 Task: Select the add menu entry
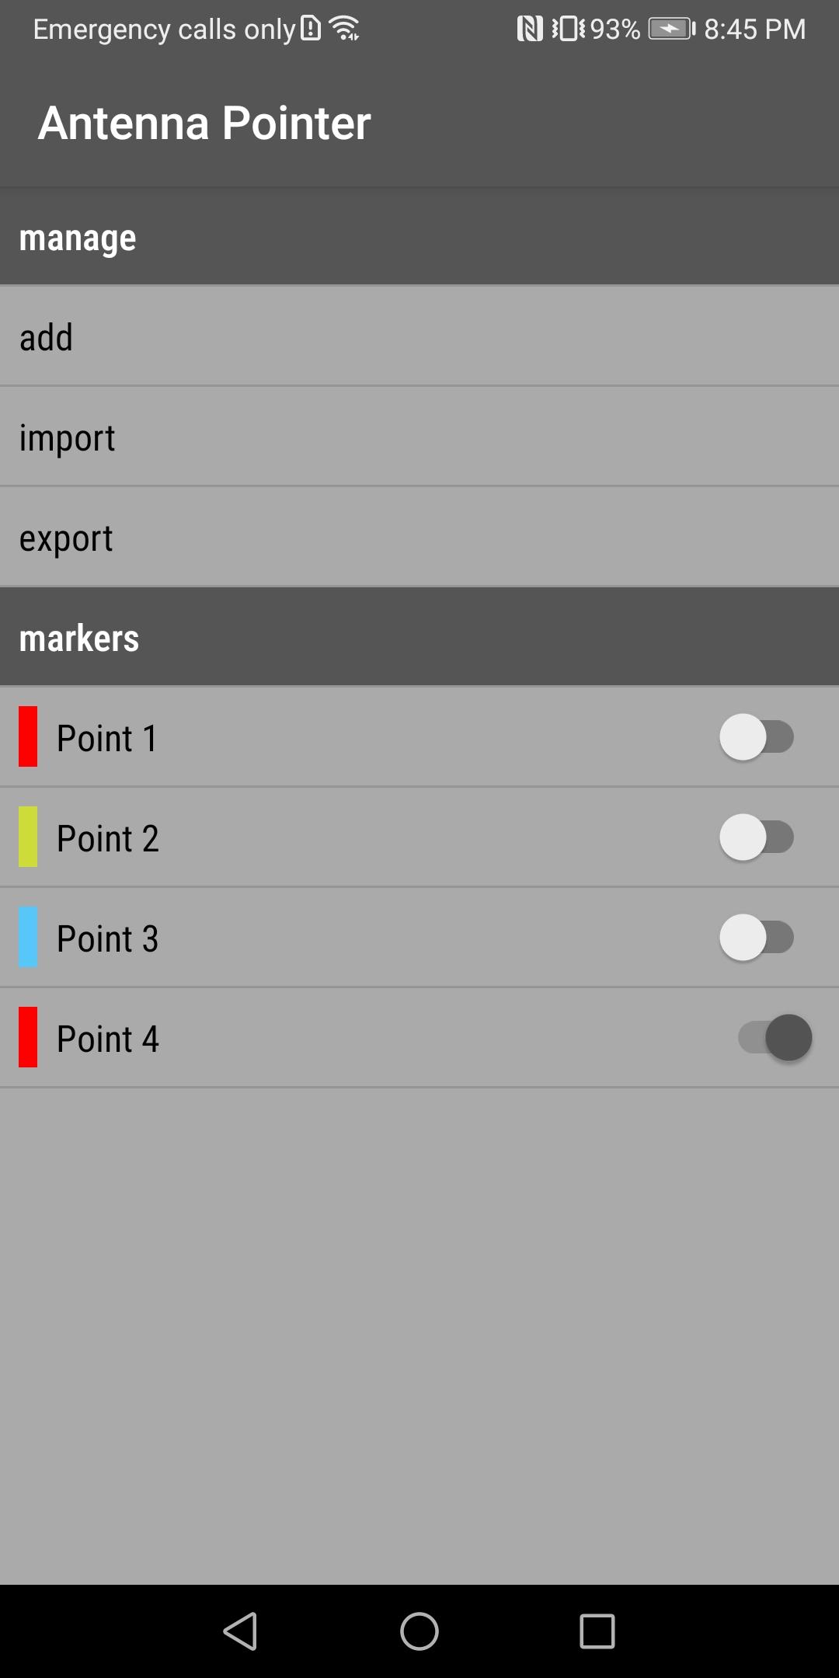[x=419, y=336]
